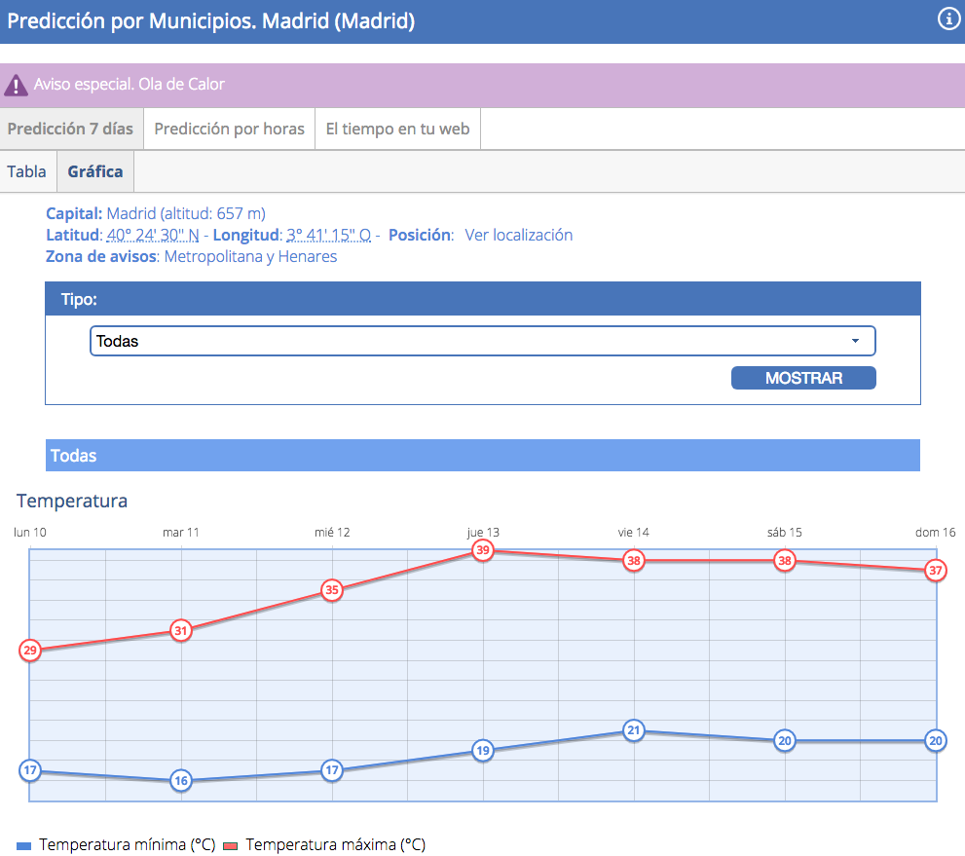Click the 'Madrid (altitud: 657 m)' text
This screenshot has height=856, width=965.
[x=186, y=213]
